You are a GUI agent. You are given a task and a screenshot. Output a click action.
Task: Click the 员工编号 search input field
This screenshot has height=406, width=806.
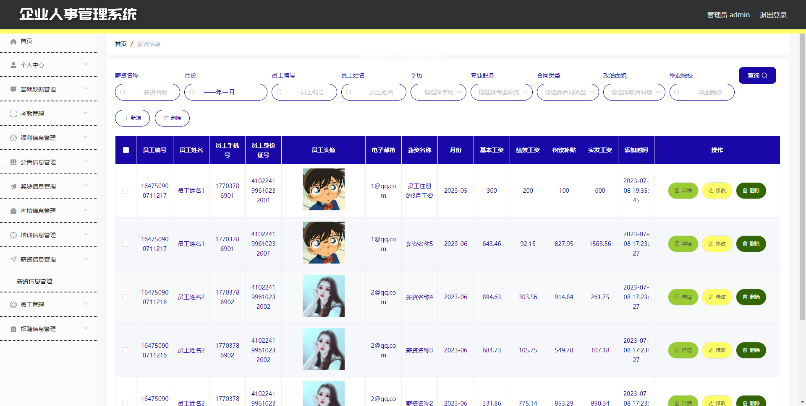pyautogui.click(x=304, y=92)
